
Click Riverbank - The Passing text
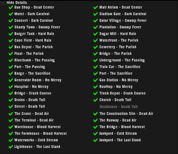(x=34, y=60)
